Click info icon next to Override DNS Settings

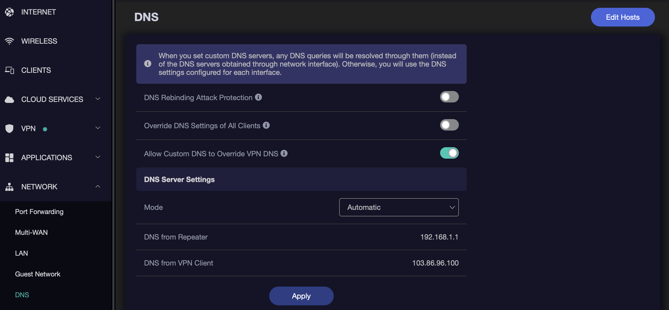click(266, 125)
